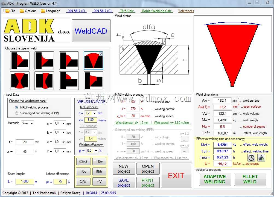The width and height of the screenshot is (274, 197).
Task: Click the seam length L = 1,000 field
Action: click(x=25, y=181)
